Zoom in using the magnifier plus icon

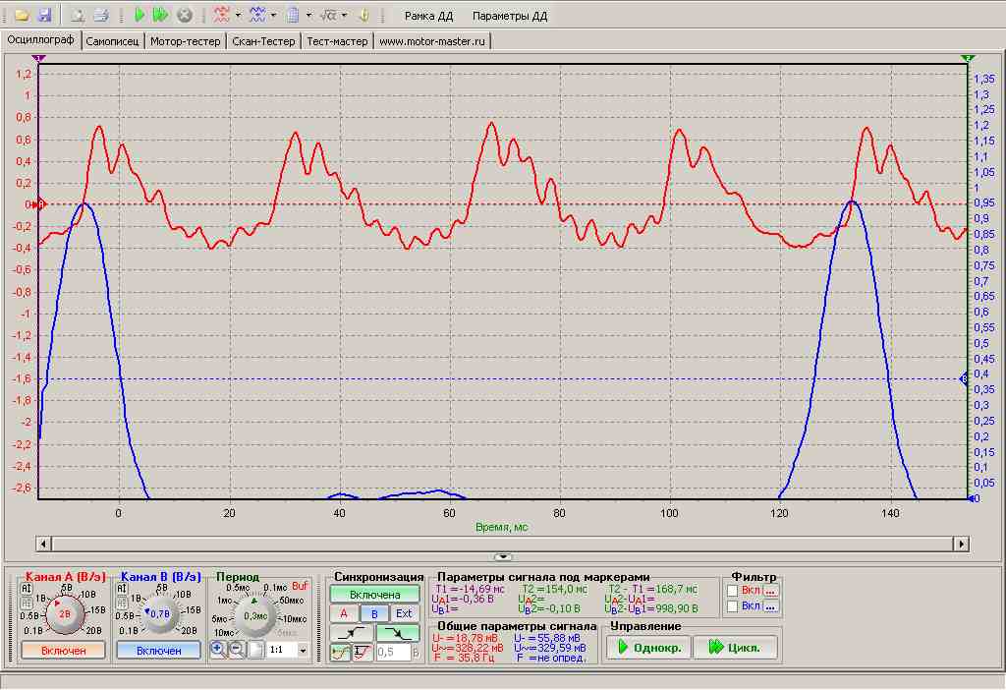tap(218, 650)
